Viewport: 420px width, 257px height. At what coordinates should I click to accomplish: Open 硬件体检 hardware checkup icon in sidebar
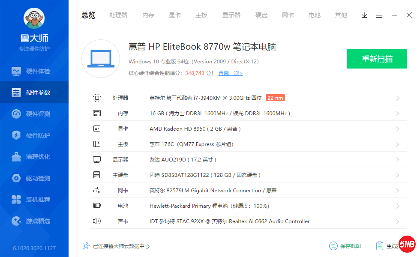[x=16, y=71]
